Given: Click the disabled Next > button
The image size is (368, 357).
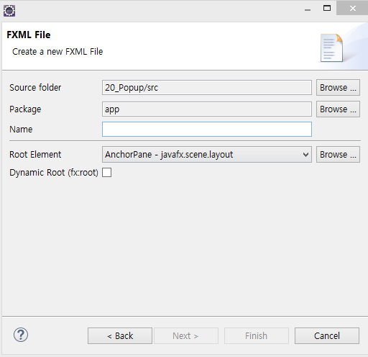Looking at the screenshot, I should point(186,336).
